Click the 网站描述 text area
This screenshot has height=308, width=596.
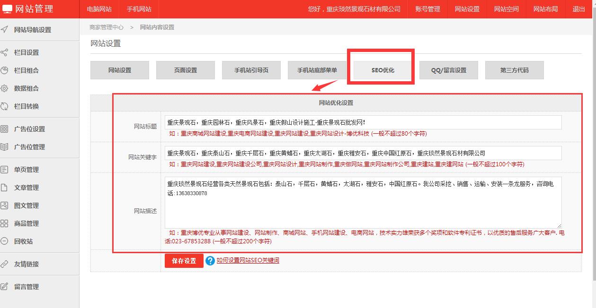pyautogui.click(x=363, y=203)
